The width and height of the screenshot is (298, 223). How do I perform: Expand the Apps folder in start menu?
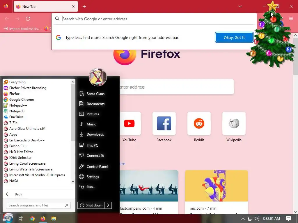[x=13, y=134]
